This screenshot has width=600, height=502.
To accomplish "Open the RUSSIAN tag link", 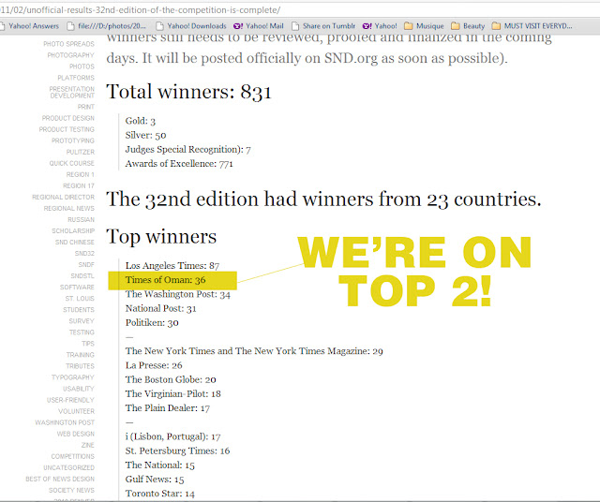I will pyautogui.click(x=82, y=219).
